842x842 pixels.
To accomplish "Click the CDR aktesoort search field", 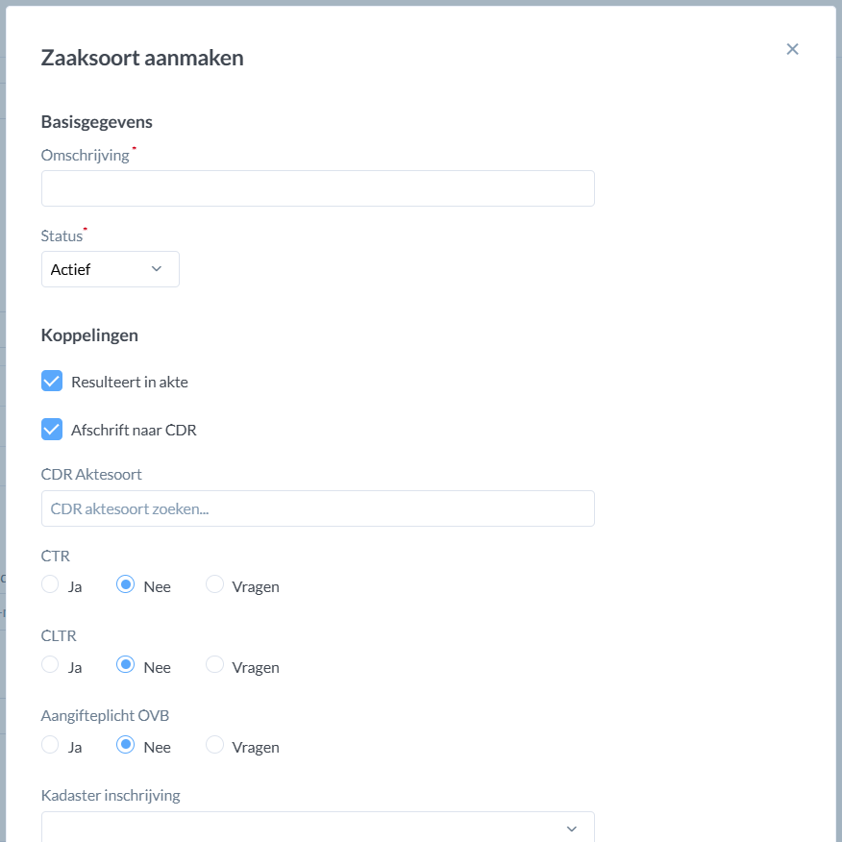I will tap(317, 508).
